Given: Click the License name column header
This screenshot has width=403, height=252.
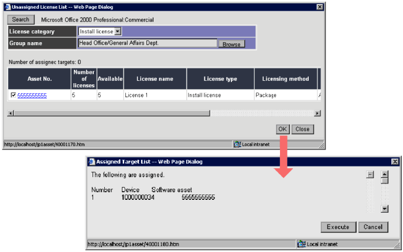Looking at the screenshot, I should pyautogui.click(x=155, y=79).
